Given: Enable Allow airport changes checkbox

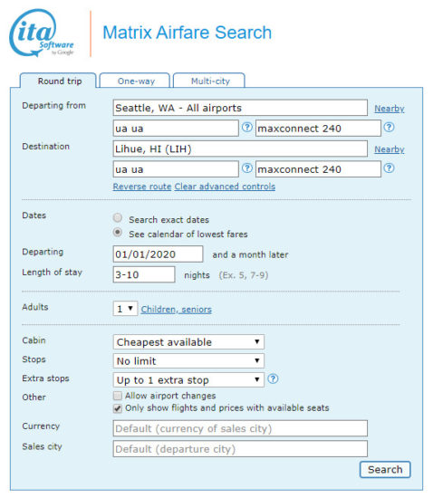Looking at the screenshot, I should (x=118, y=396).
